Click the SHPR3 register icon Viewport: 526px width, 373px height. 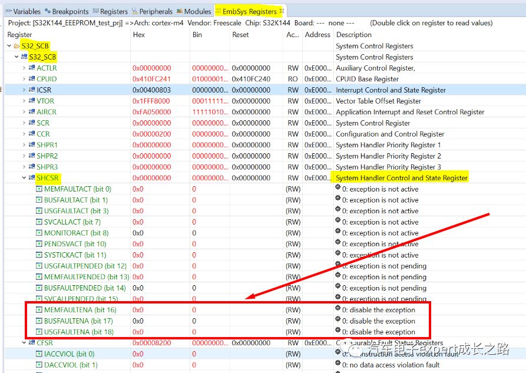click(32, 167)
